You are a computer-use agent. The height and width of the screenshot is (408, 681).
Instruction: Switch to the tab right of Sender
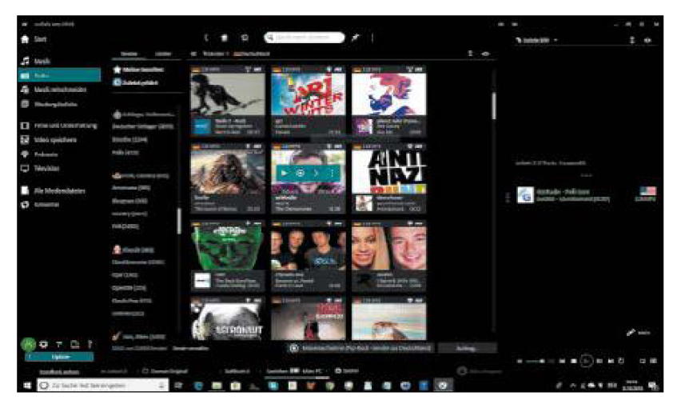[x=163, y=54]
